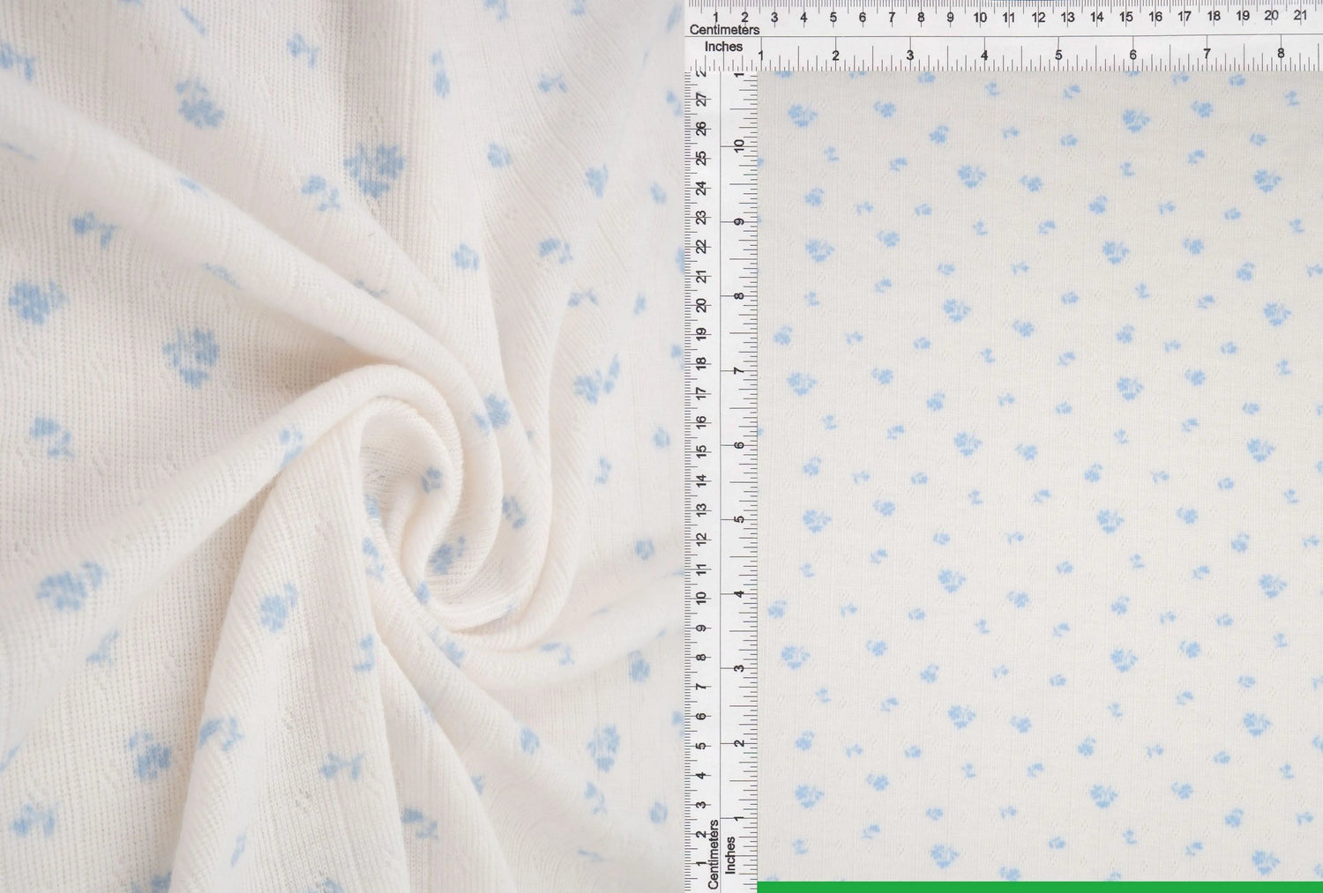Click the 20 cm mark on the vertical ruler
1323x893 pixels.
point(702,306)
